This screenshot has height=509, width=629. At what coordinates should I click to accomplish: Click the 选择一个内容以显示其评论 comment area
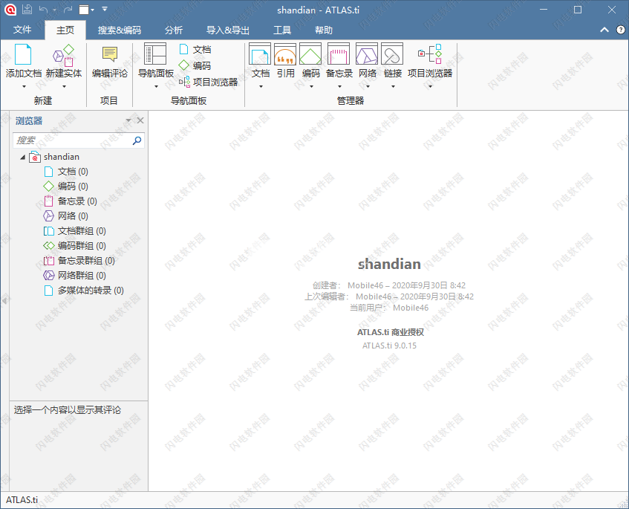79,446
